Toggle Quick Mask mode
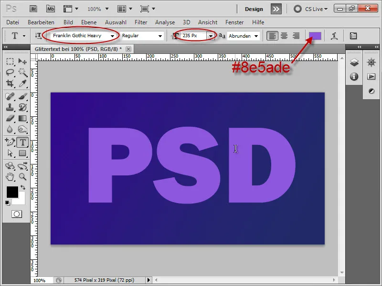The width and height of the screenshot is (382, 286). (x=17, y=214)
